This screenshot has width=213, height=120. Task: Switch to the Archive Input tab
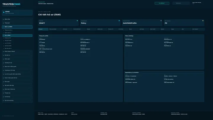[x=67, y=29]
